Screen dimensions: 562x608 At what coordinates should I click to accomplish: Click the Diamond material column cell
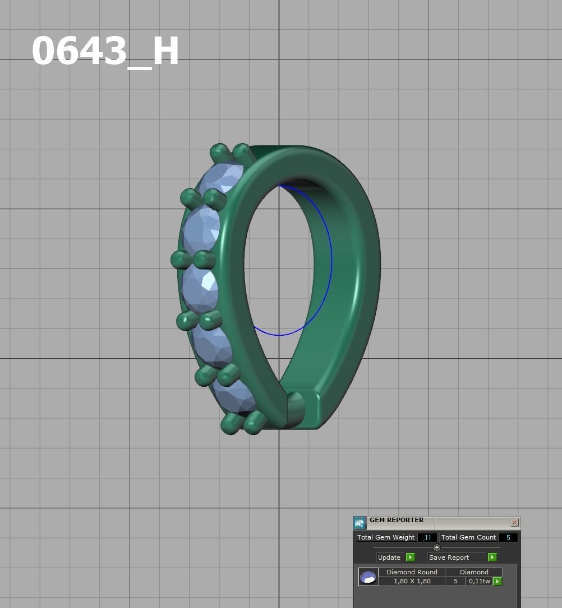point(474,572)
